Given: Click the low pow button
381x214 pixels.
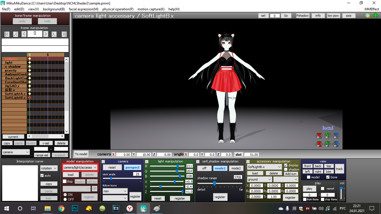Looking at the screenshot, I should click(x=333, y=16).
